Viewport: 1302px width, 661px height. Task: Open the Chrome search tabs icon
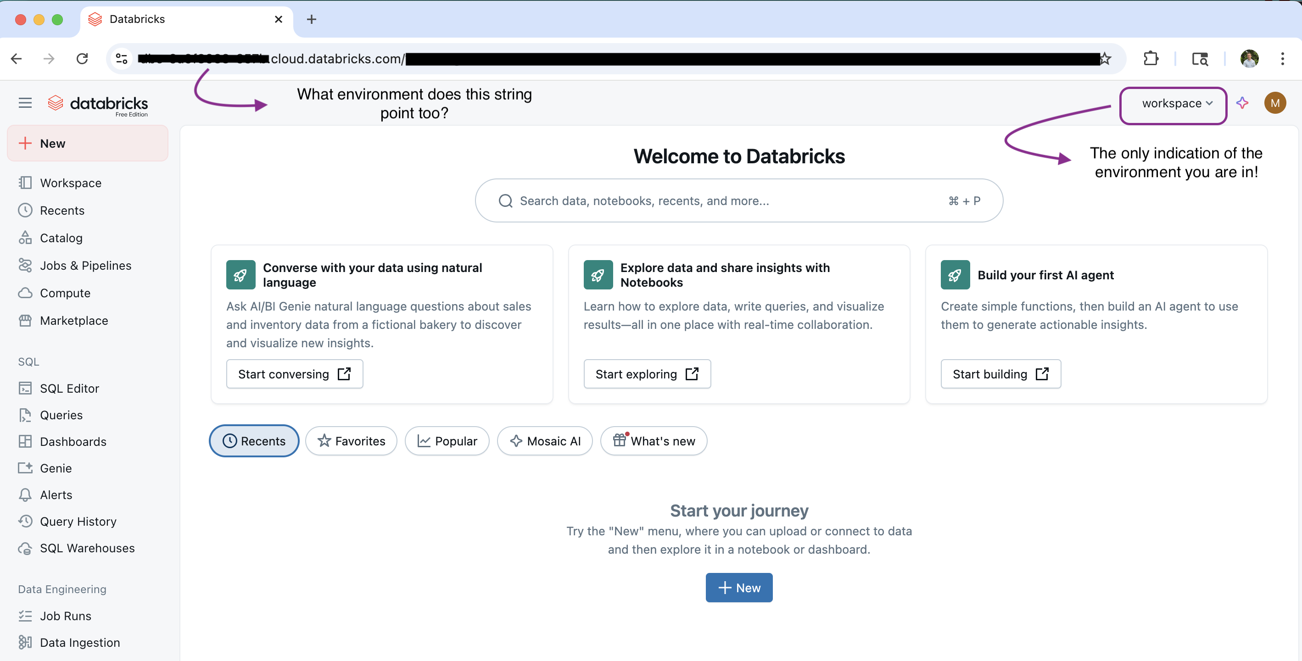coord(1200,59)
